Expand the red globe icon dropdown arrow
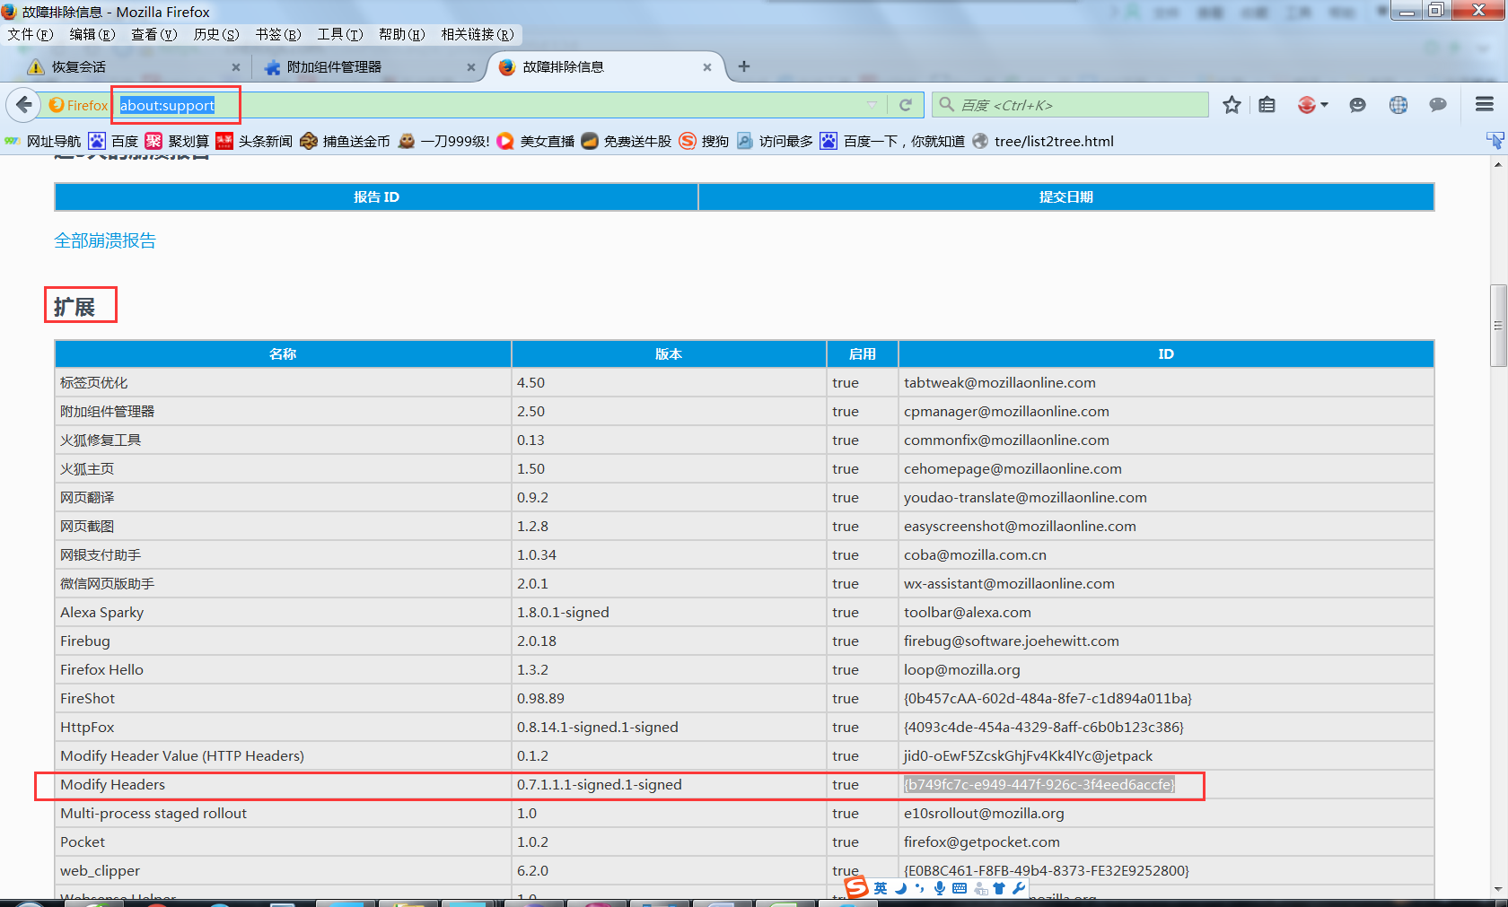Viewport: 1508px width, 907px height. 1324,105
